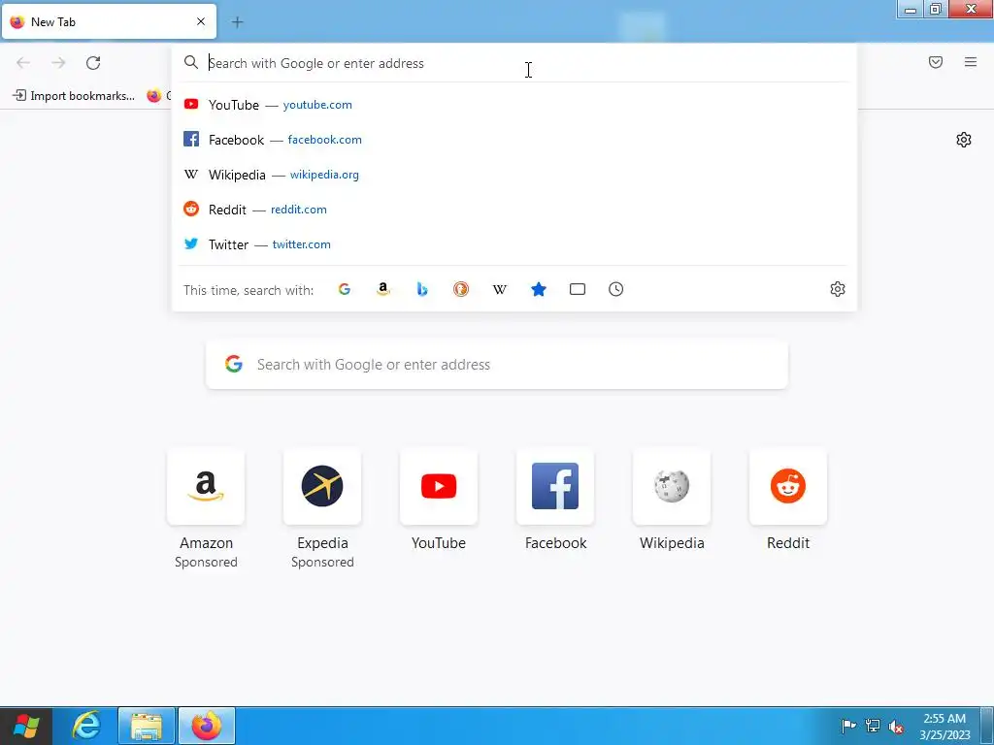
Task: Open the Windows Start menu
Action: (x=26, y=726)
